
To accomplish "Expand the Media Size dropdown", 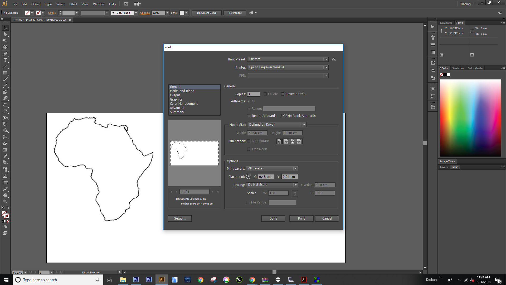I will point(304,125).
